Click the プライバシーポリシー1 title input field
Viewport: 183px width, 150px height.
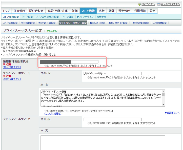pyautogui.click(x=112, y=74)
